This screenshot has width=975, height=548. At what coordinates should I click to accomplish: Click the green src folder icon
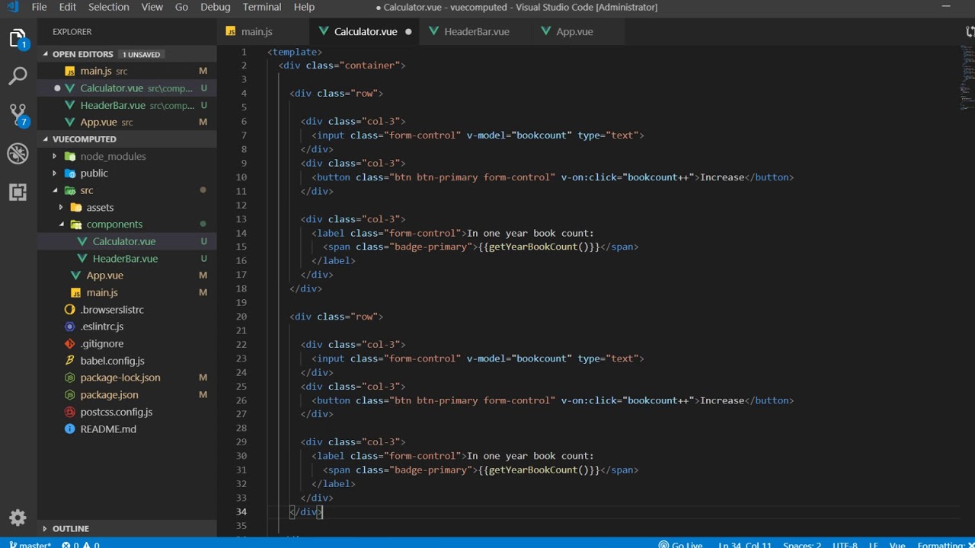[x=70, y=190]
